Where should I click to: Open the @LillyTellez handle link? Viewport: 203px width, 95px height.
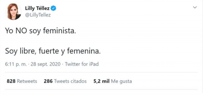point(38,15)
